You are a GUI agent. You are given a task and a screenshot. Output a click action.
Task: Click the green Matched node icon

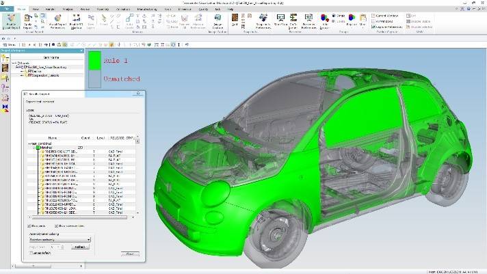(x=38, y=148)
